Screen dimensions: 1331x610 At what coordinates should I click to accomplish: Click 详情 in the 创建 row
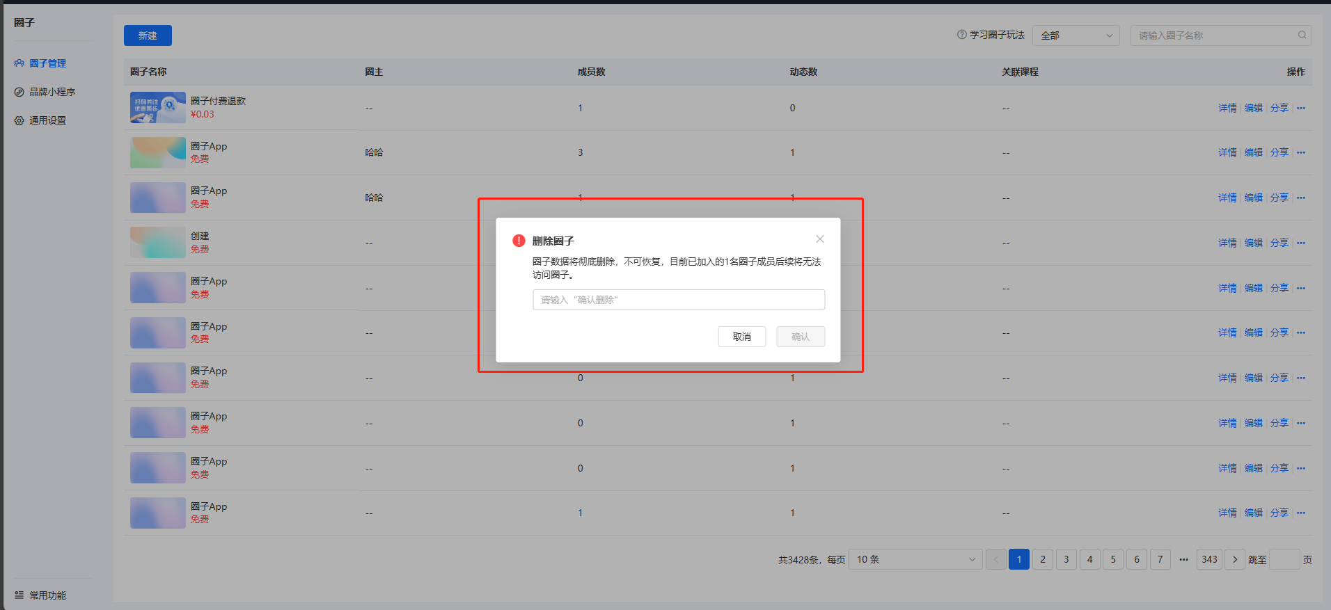(1227, 243)
